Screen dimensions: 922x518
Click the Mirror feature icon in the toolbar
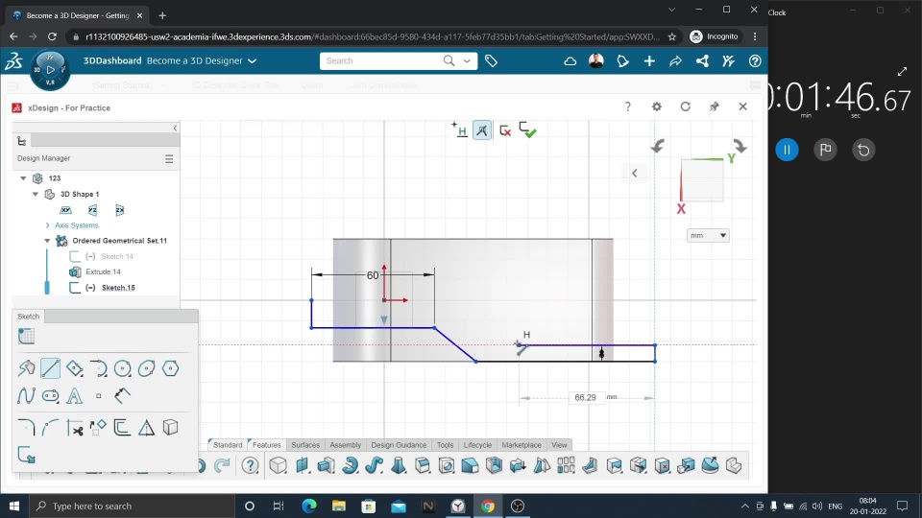(x=542, y=466)
